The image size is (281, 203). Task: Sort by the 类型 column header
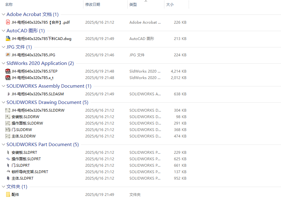pos(133,5)
